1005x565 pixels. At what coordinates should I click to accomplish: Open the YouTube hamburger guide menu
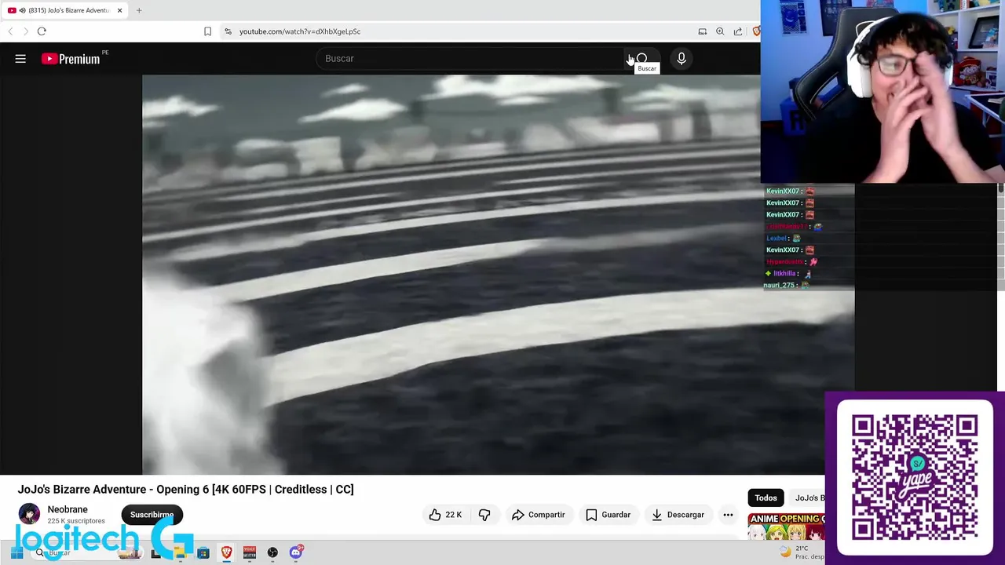pos(20,59)
